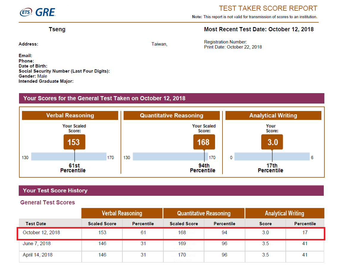The height and width of the screenshot is (266, 341).
Task: Click the Test Date column header
Action: [36, 224]
